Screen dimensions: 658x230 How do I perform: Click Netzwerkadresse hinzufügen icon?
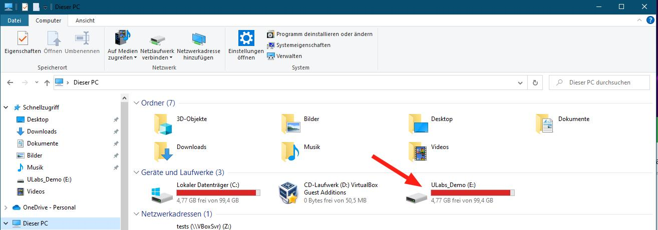tap(198, 39)
